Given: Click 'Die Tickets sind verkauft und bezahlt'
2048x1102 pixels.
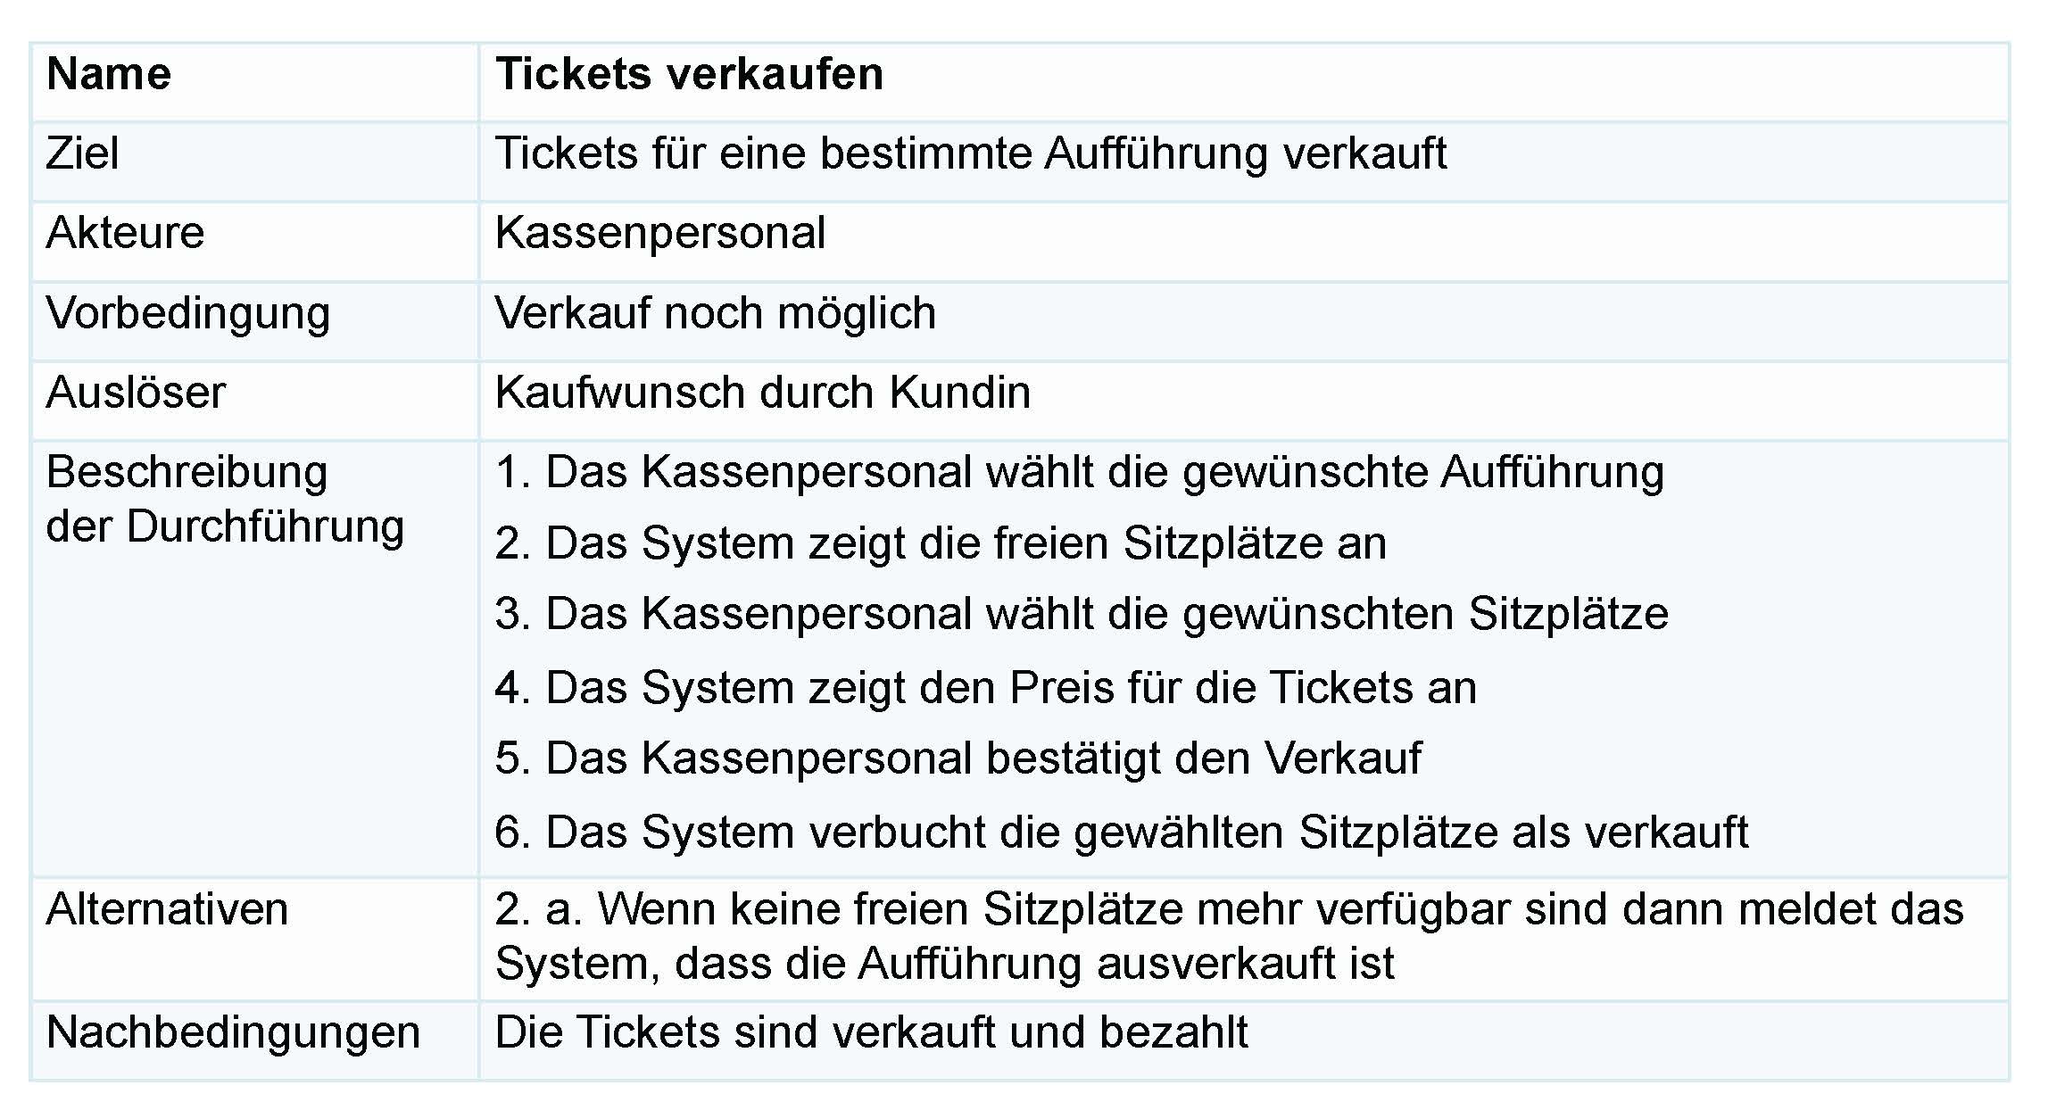Looking at the screenshot, I should tap(871, 1032).
